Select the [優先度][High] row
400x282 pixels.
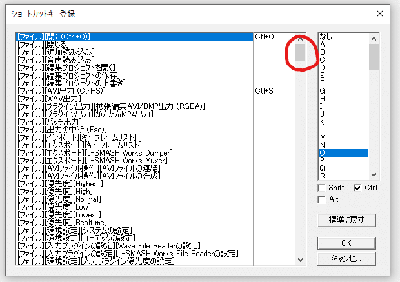pos(134,192)
